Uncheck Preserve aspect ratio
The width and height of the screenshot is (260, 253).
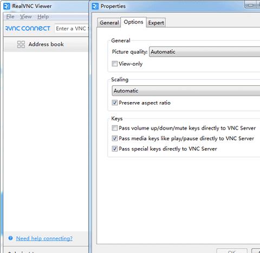coord(114,103)
